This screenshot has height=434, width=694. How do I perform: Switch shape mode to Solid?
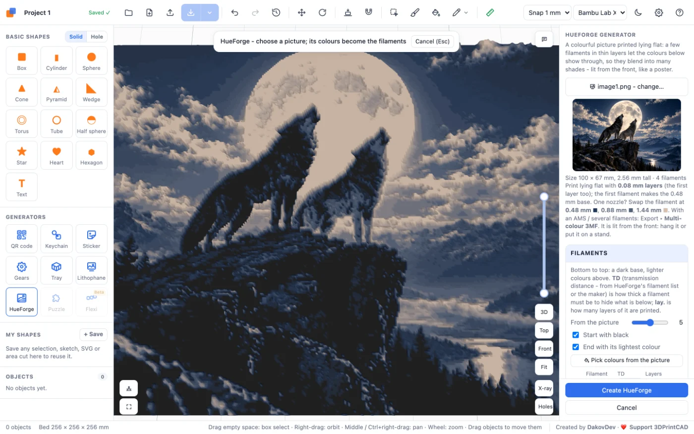(x=76, y=37)
